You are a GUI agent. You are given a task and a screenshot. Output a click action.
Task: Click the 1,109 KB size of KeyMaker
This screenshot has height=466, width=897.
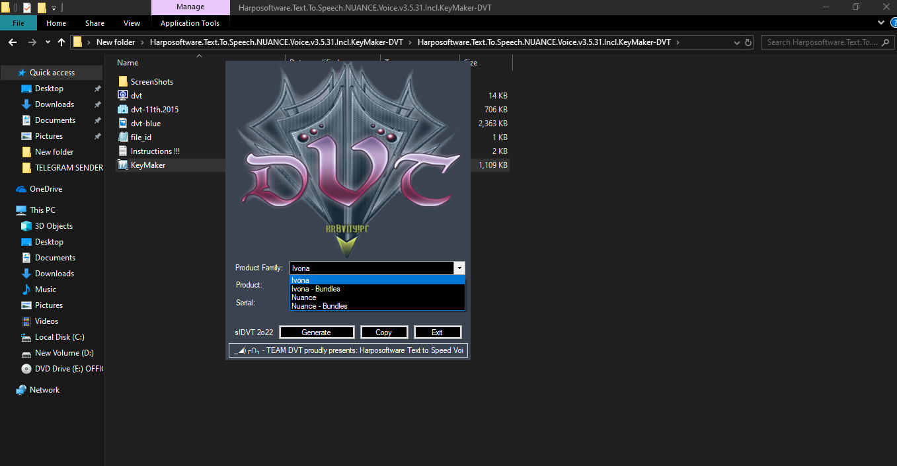pos(492,165)
